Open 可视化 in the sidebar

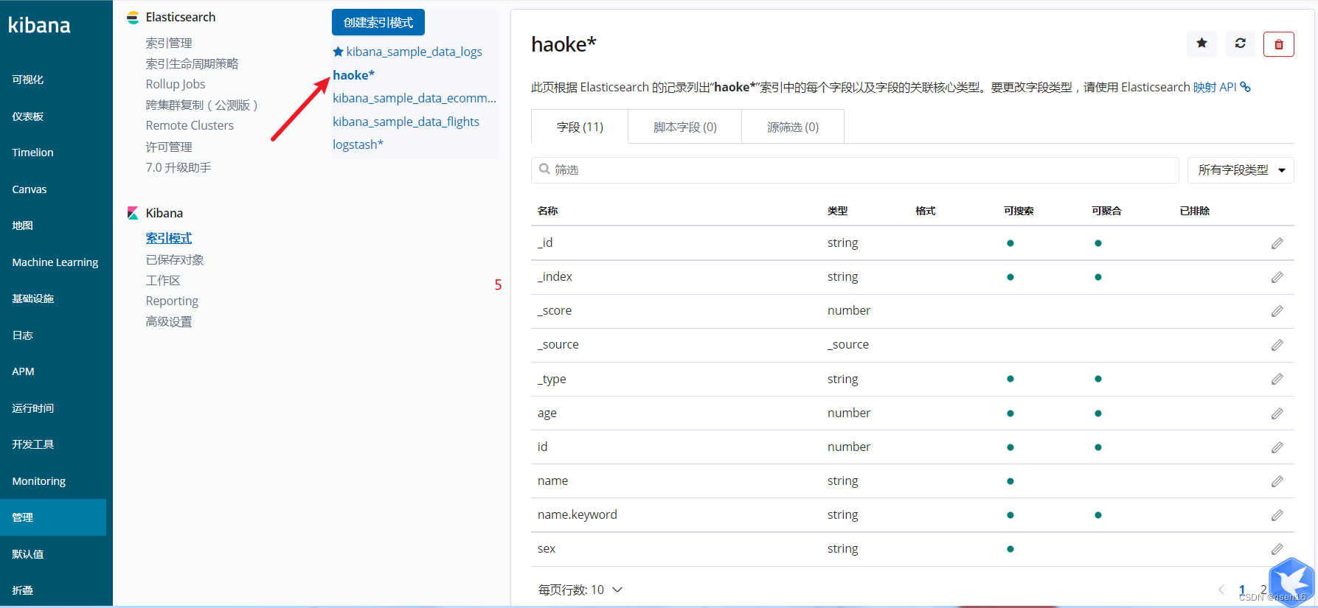28,80
